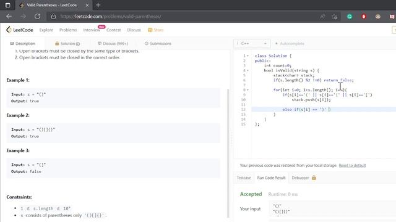Screen dimensions: 396x222
Task: Collapse the code fold arrow on line 8
Action: (x=247, y=90)
